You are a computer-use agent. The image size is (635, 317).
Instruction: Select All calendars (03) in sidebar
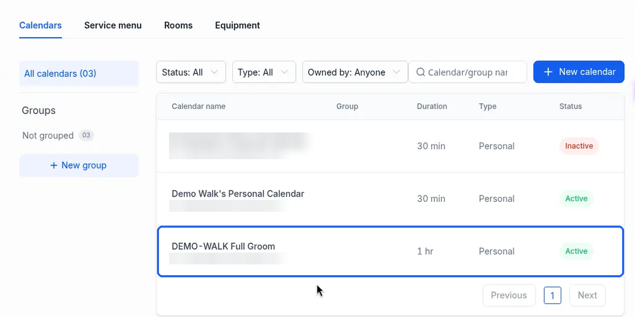click(x=79, y=73)
